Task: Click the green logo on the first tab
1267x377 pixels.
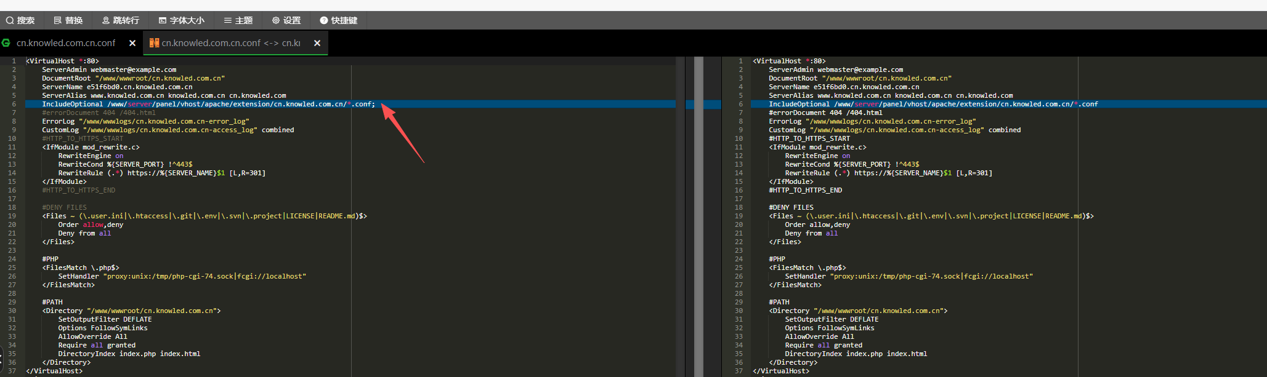Action: pyautogui.click(x=6, y=43)
